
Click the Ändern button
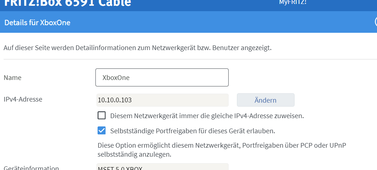(x=265, y=100)
